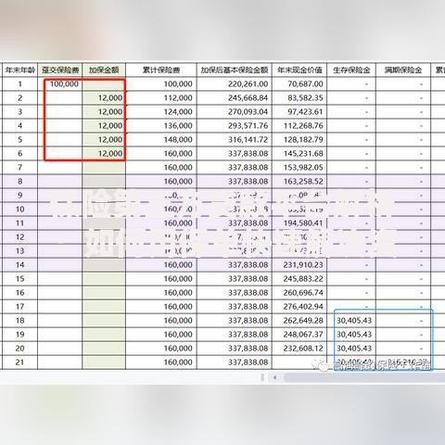Image resolution: width=445 pixels, height=445 pixels.
Task: Click the 293,571.76 cell
Action: pyautogui.click(x=235, y=126)
